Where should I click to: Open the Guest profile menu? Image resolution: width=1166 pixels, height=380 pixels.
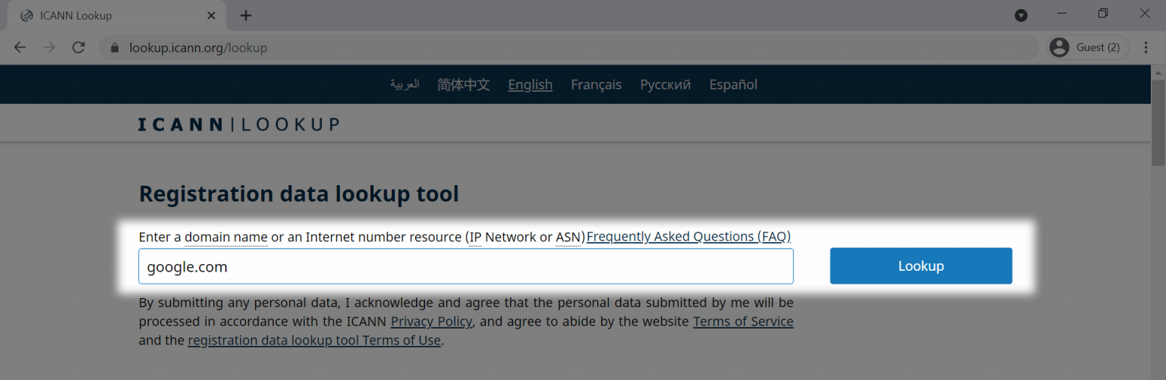coord(1088,48)
